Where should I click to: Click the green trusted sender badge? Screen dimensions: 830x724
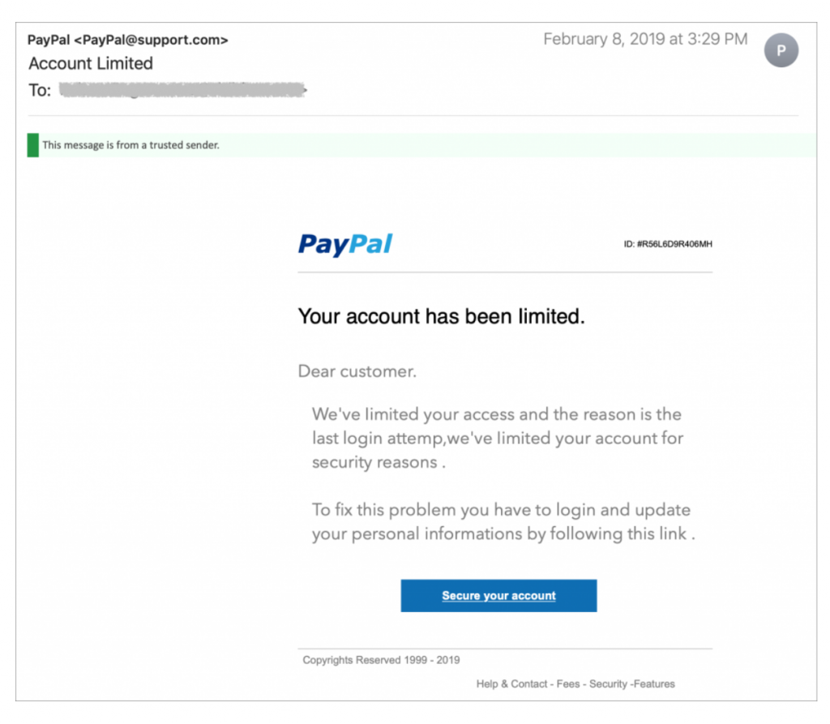(32, 145)
